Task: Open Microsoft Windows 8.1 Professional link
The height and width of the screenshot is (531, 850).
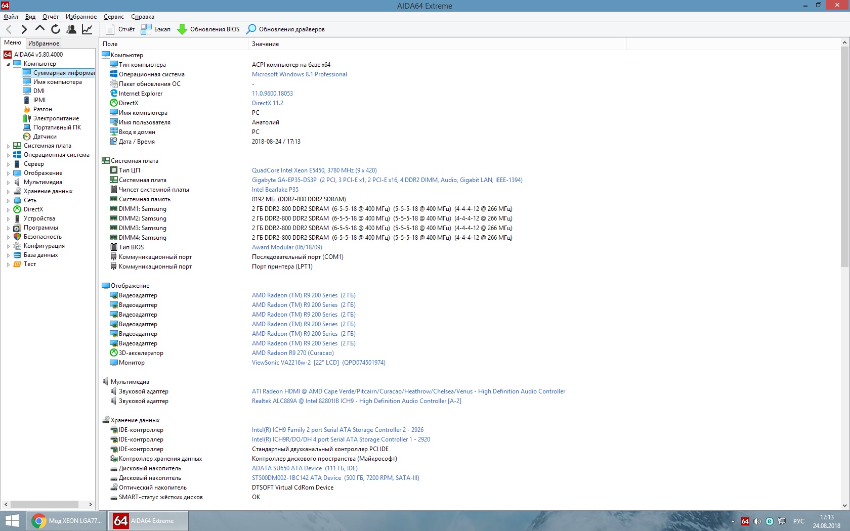Action: coord(300,74)
